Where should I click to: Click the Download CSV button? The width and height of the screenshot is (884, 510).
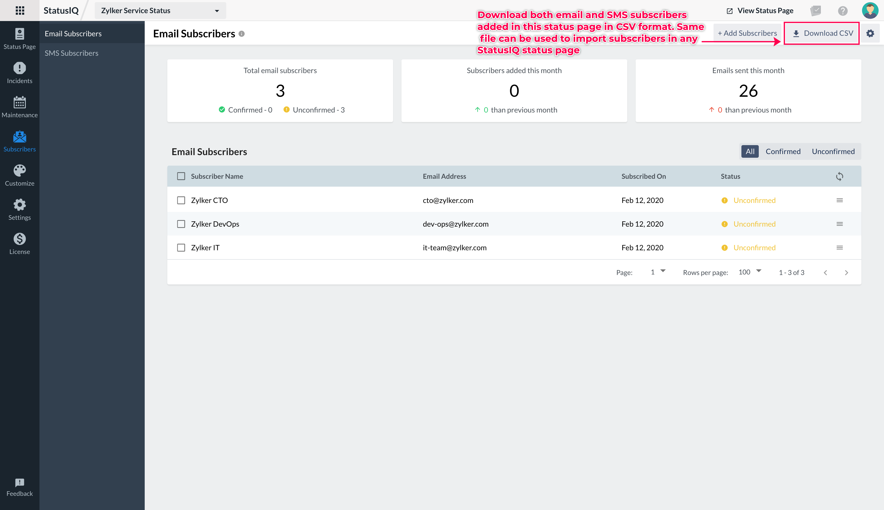[822, 33]
